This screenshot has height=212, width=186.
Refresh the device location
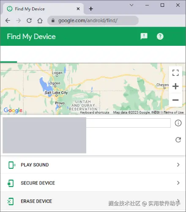tap(178, 140)
